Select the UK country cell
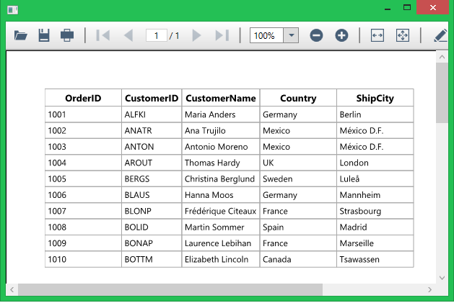This screenshot has height=303, width=454. [x=298, y=163]
